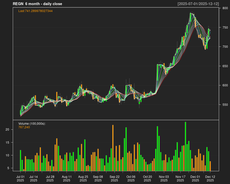Click the last volume bar on the right
This screenshot has height=184, width=230.
pos(210,166)
